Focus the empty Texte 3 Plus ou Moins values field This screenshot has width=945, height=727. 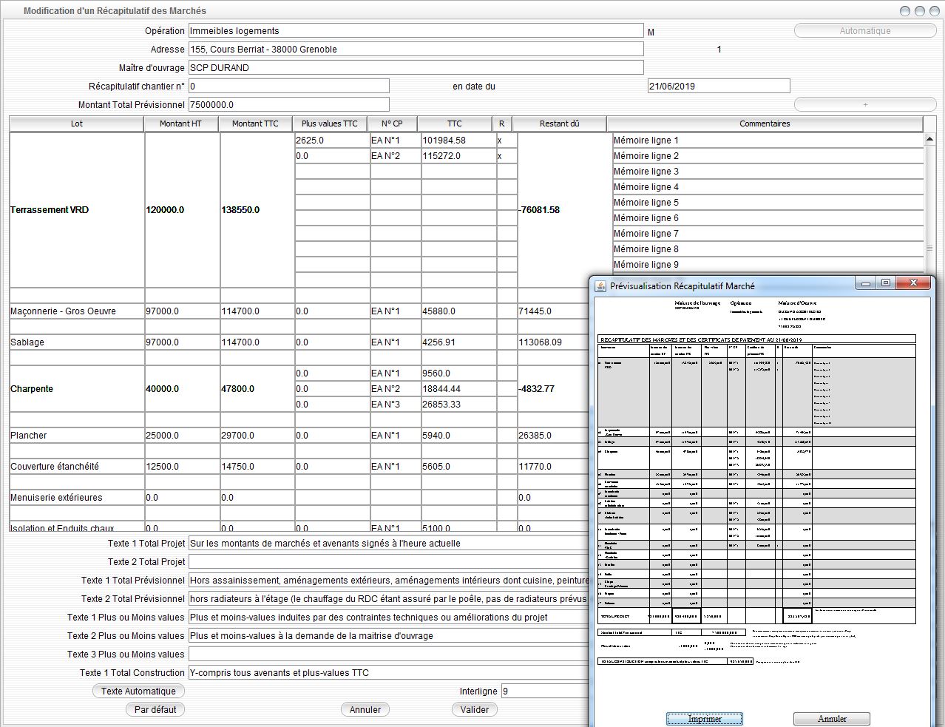[x=389, y=655]
